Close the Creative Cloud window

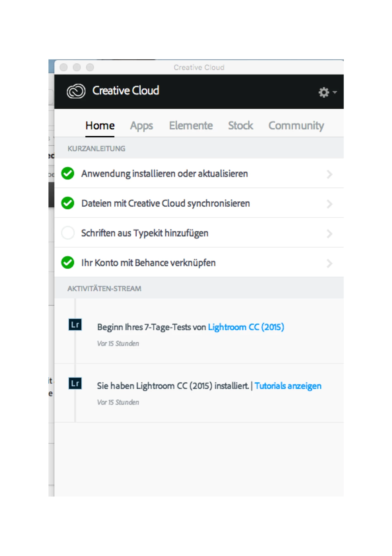pos(64,67)
